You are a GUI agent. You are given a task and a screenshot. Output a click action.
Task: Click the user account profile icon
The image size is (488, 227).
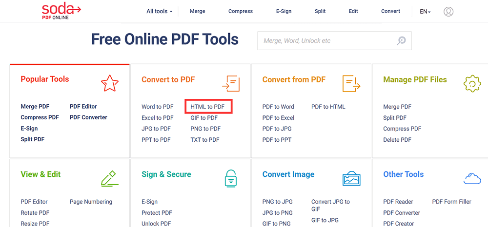(448, 11)
